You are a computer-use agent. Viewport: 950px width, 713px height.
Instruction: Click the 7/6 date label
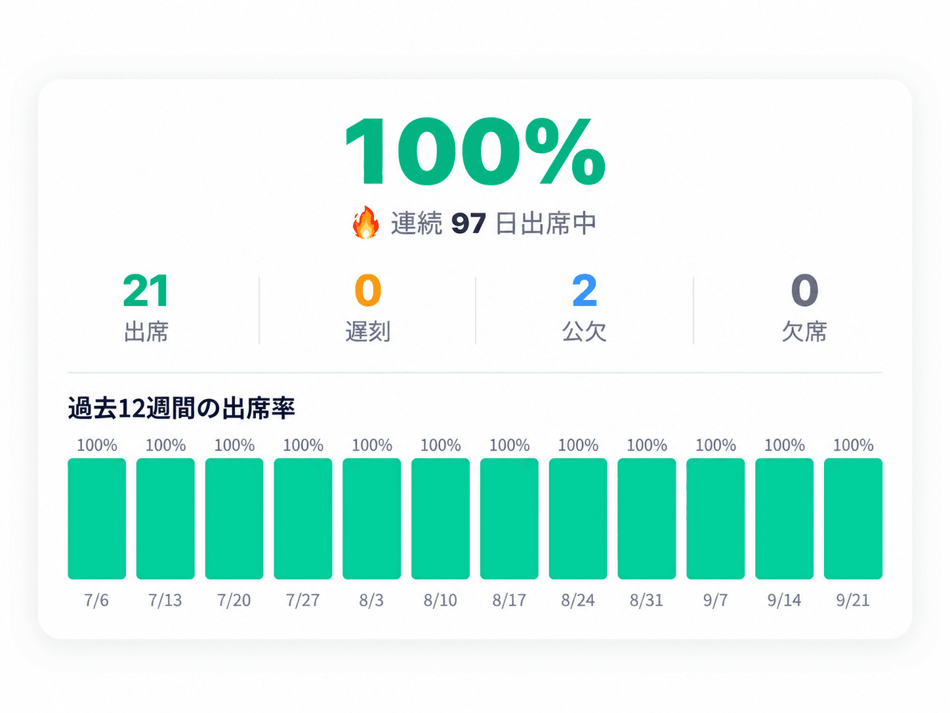(x=96, y=600)
